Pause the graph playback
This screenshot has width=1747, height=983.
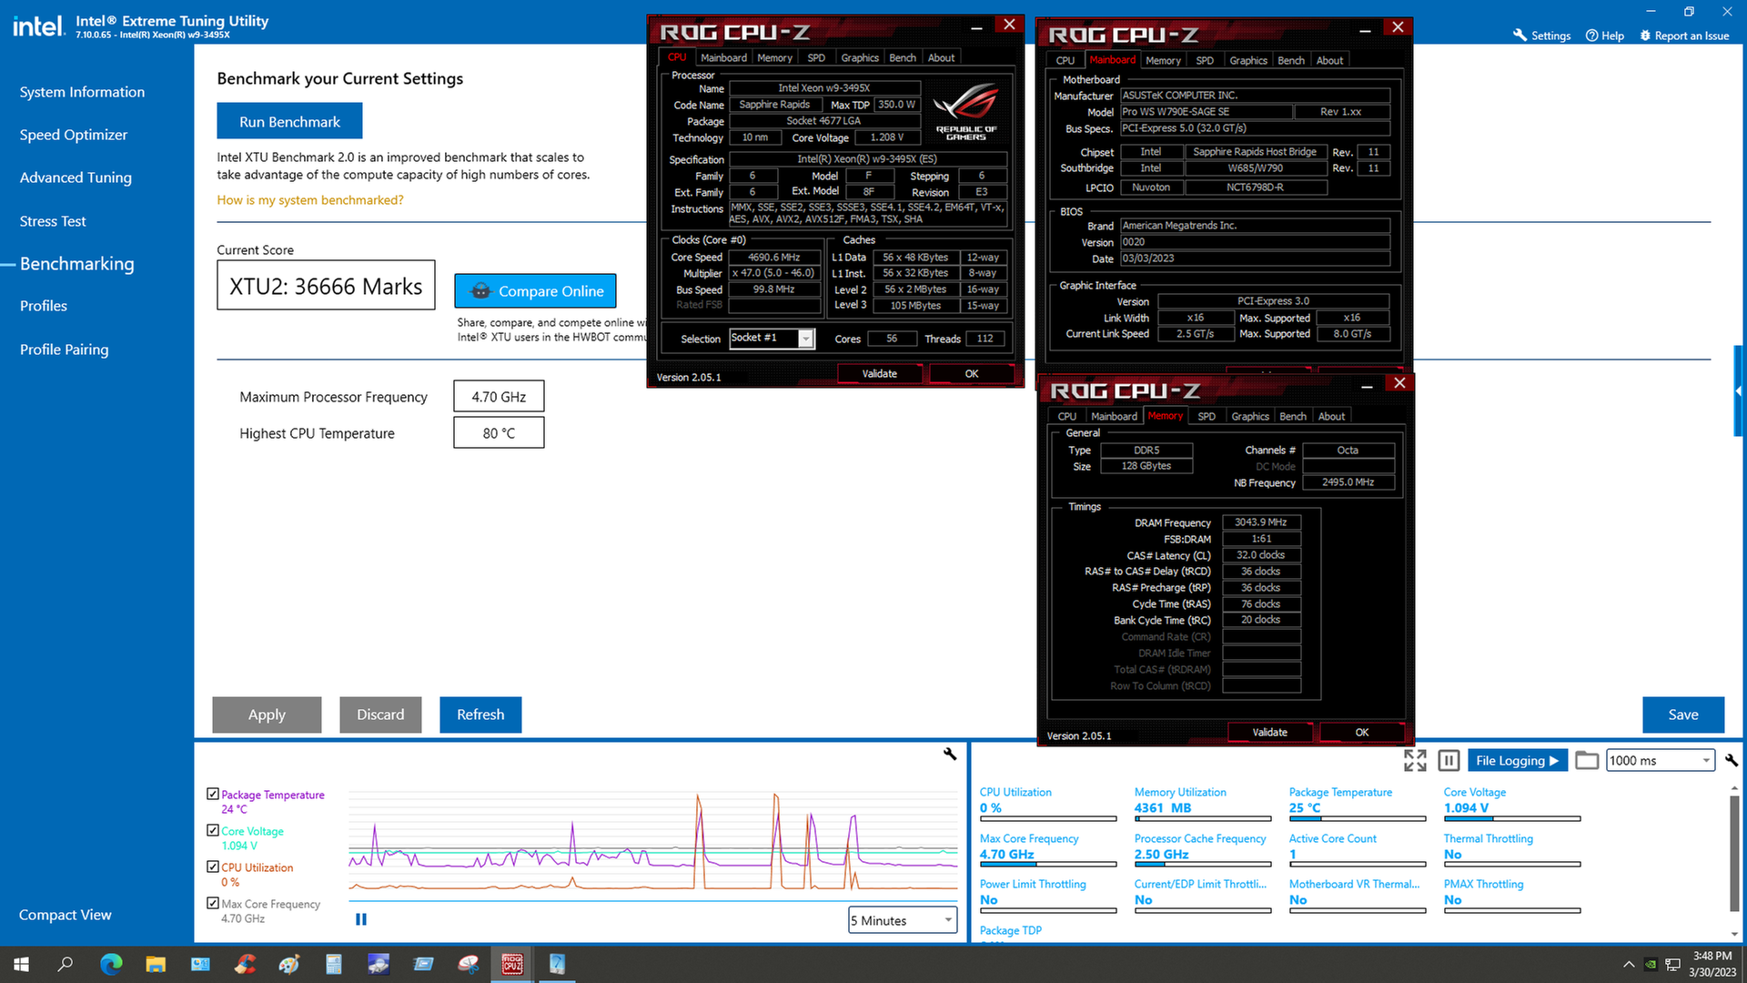pos(361,919)
